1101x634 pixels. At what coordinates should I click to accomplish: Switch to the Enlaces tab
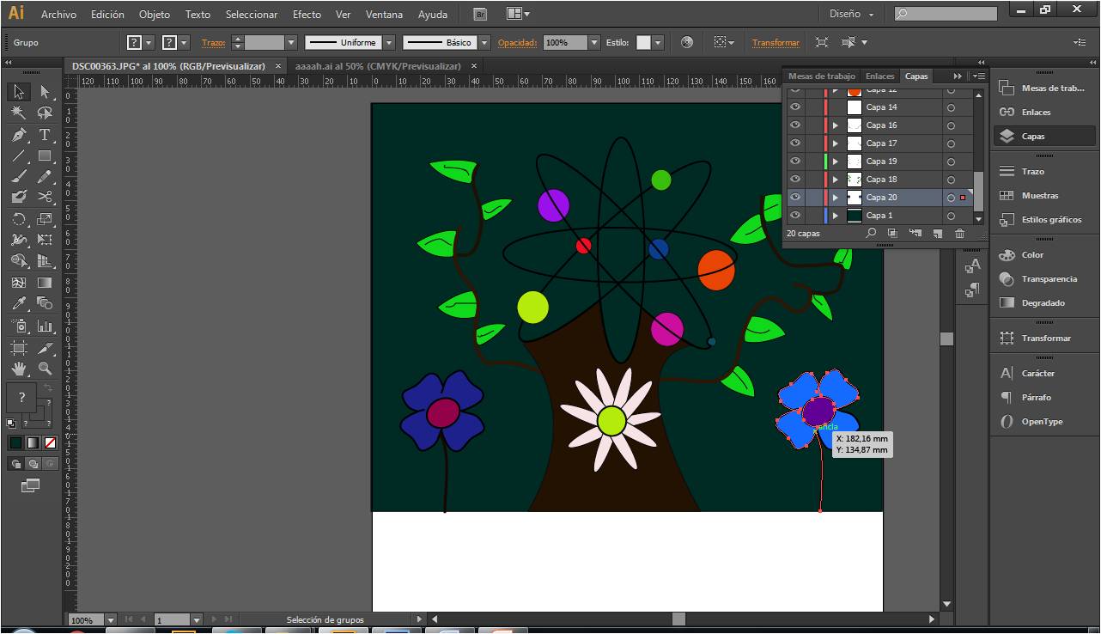(x=879, y=76)
